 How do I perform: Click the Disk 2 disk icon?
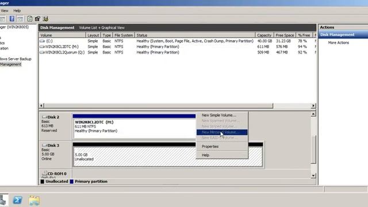(x=44, y=117)
